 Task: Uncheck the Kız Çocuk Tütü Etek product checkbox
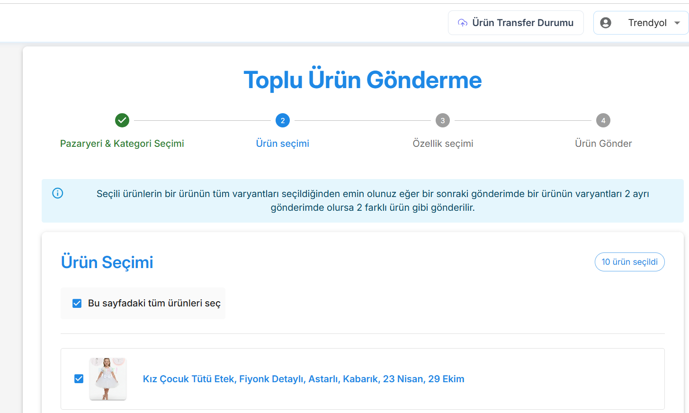tap(79, 379)
